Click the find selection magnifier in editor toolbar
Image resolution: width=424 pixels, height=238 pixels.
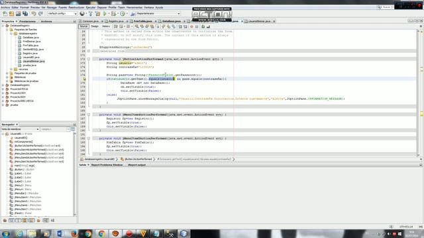point(137,26)
